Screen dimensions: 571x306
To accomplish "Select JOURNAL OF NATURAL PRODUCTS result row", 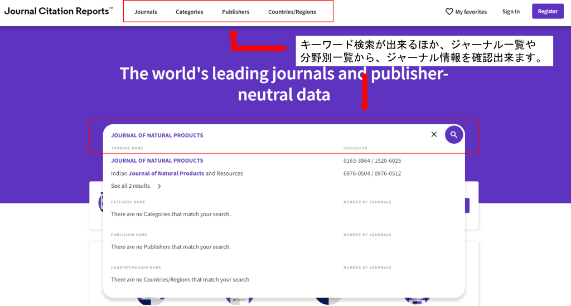I will (284, 161).
